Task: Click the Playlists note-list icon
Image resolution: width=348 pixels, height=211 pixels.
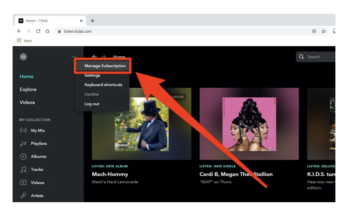Action: coord(23,143)
